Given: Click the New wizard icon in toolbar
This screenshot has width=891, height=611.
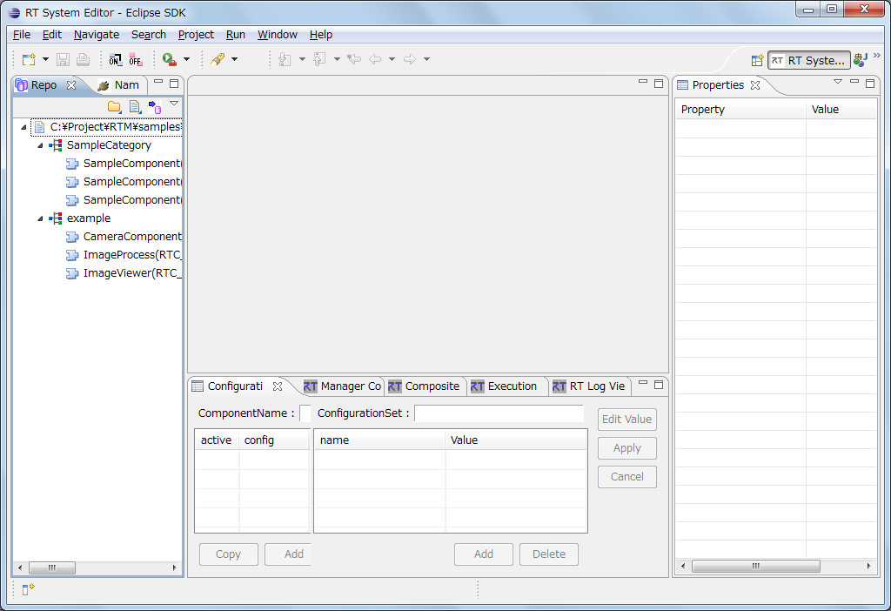Looking at the screenshot, I should (x=29, y=59).
